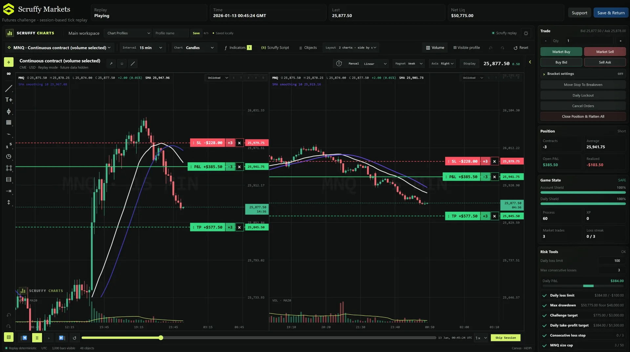Click the infinity icon in left toolbar
630x352 pixels.
point(9,74)
